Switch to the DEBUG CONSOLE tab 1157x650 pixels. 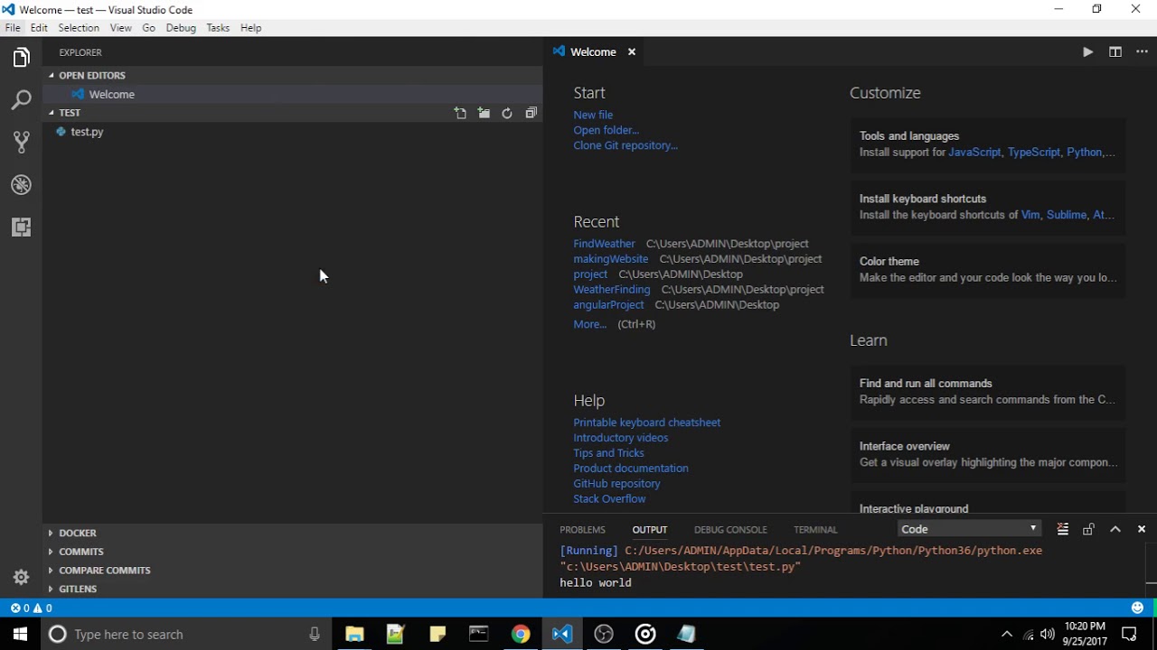point(730,530)
